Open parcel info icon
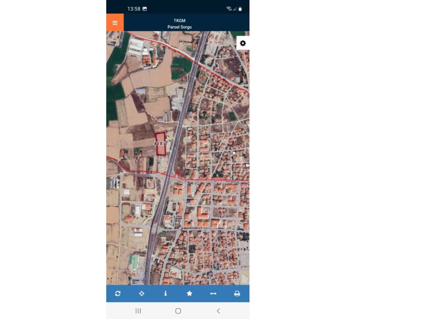This screenshot has height=319, width=425. pos(165,293)
